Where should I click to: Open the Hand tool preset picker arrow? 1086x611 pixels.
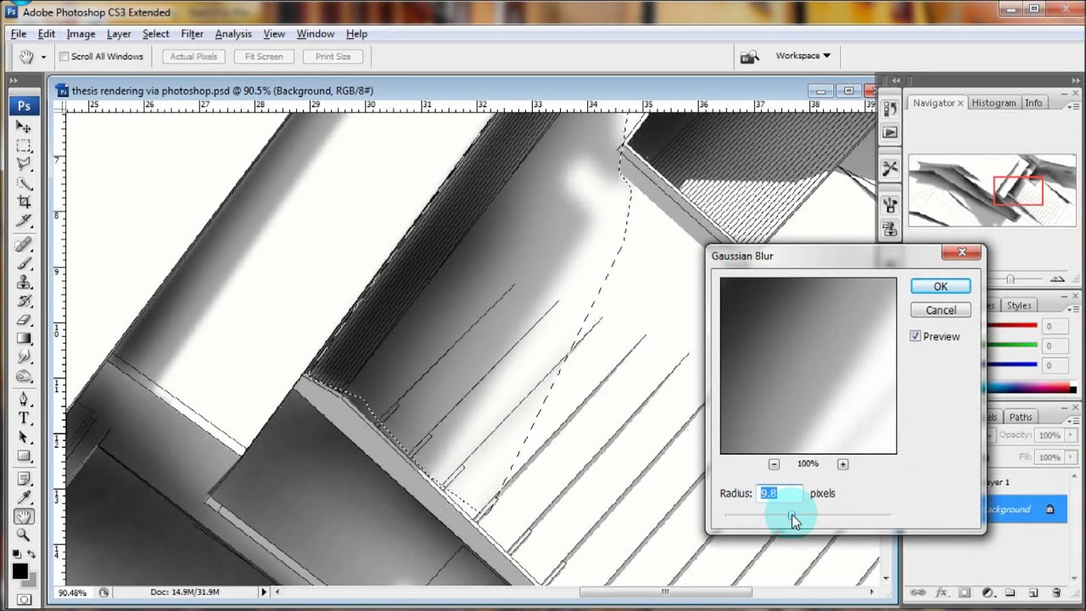tap(43, 57)
